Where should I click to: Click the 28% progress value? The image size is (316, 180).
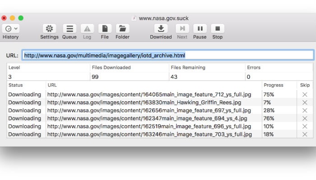pos(269,110)
